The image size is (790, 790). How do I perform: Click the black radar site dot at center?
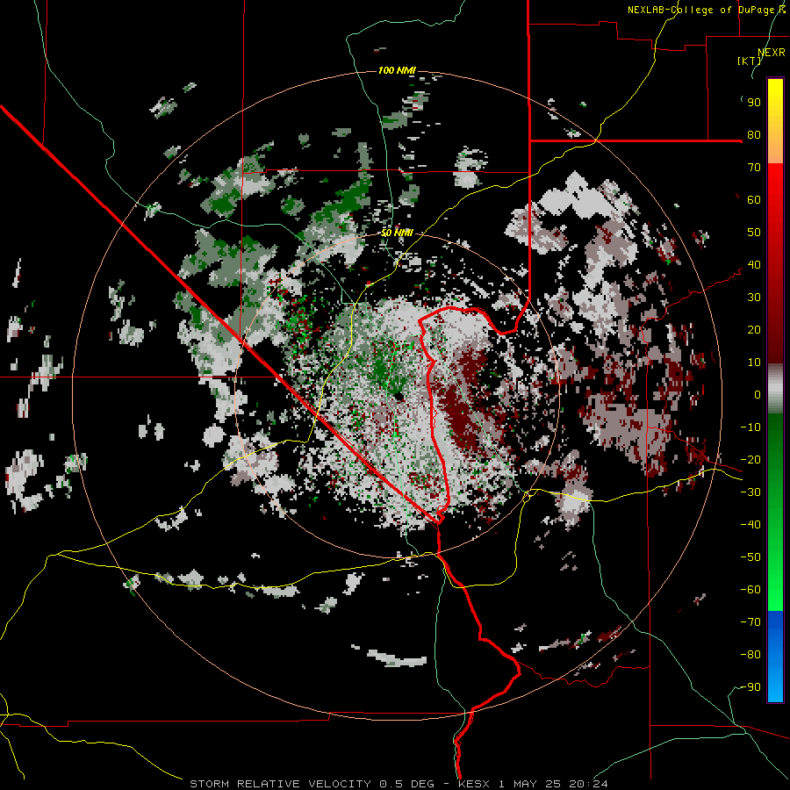coord(399,398)
